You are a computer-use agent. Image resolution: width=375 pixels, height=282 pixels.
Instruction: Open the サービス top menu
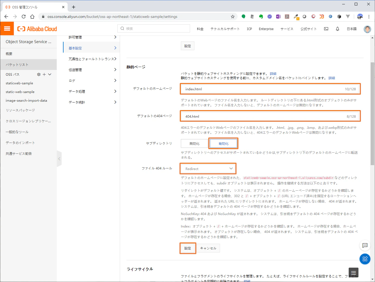pyautogui.click(x=287, y=29)
